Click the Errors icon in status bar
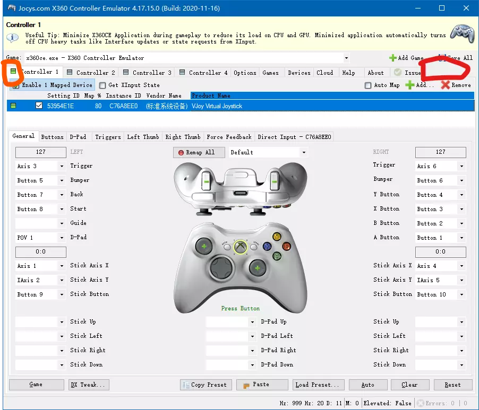This screenshot has width=479, height=410. (x=421, y=403)
